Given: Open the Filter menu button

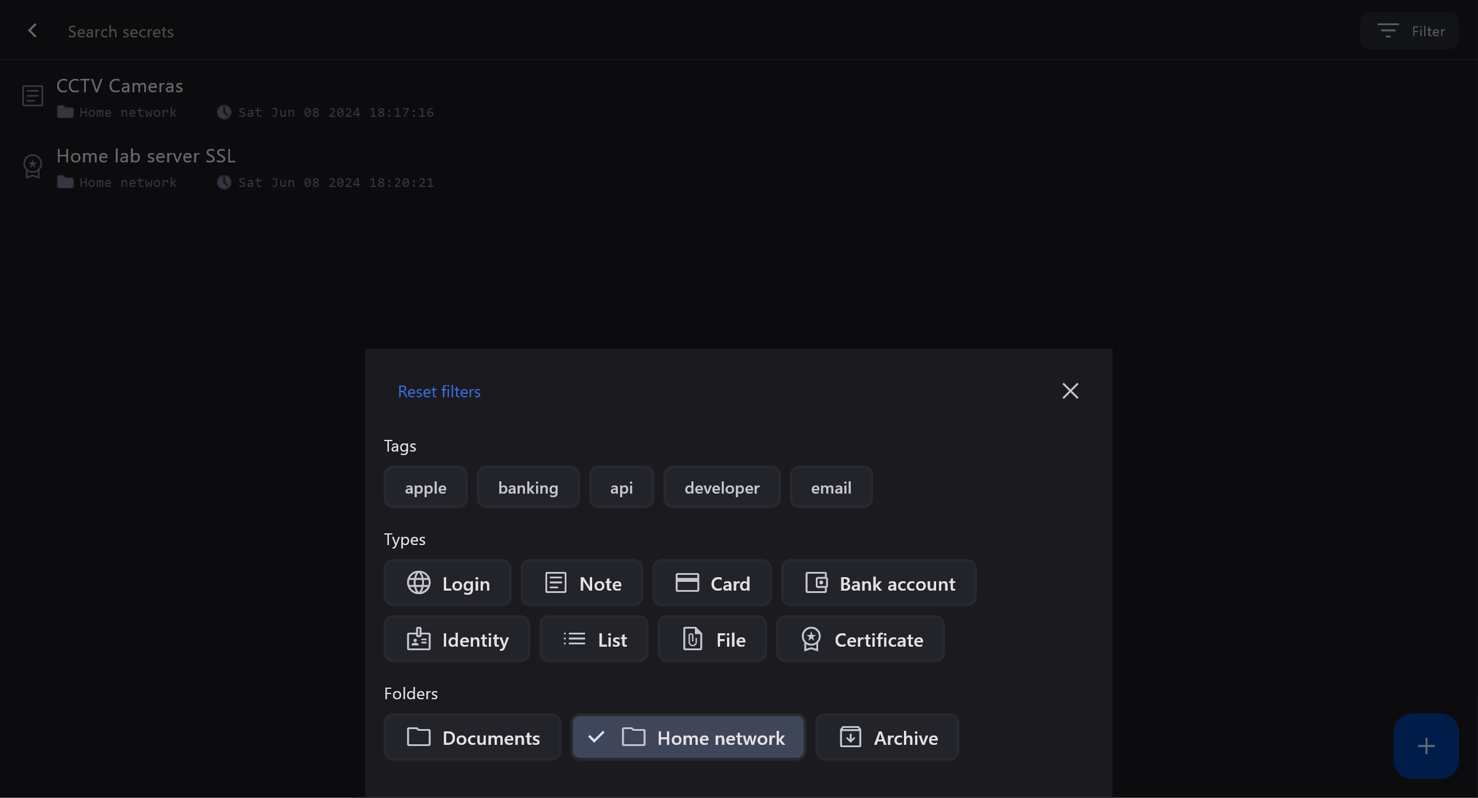Looking at the screenshot, I should (1410, 31).
